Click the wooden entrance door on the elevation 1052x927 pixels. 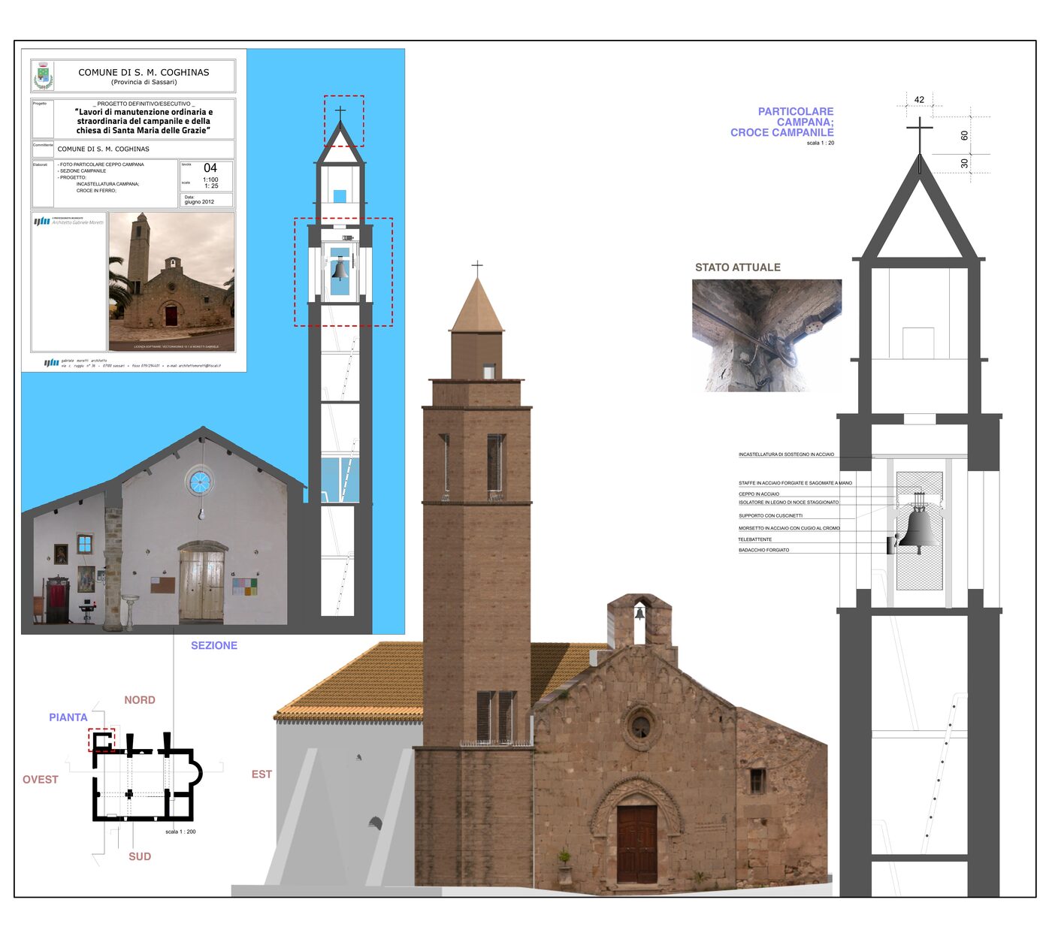point(636,844)
